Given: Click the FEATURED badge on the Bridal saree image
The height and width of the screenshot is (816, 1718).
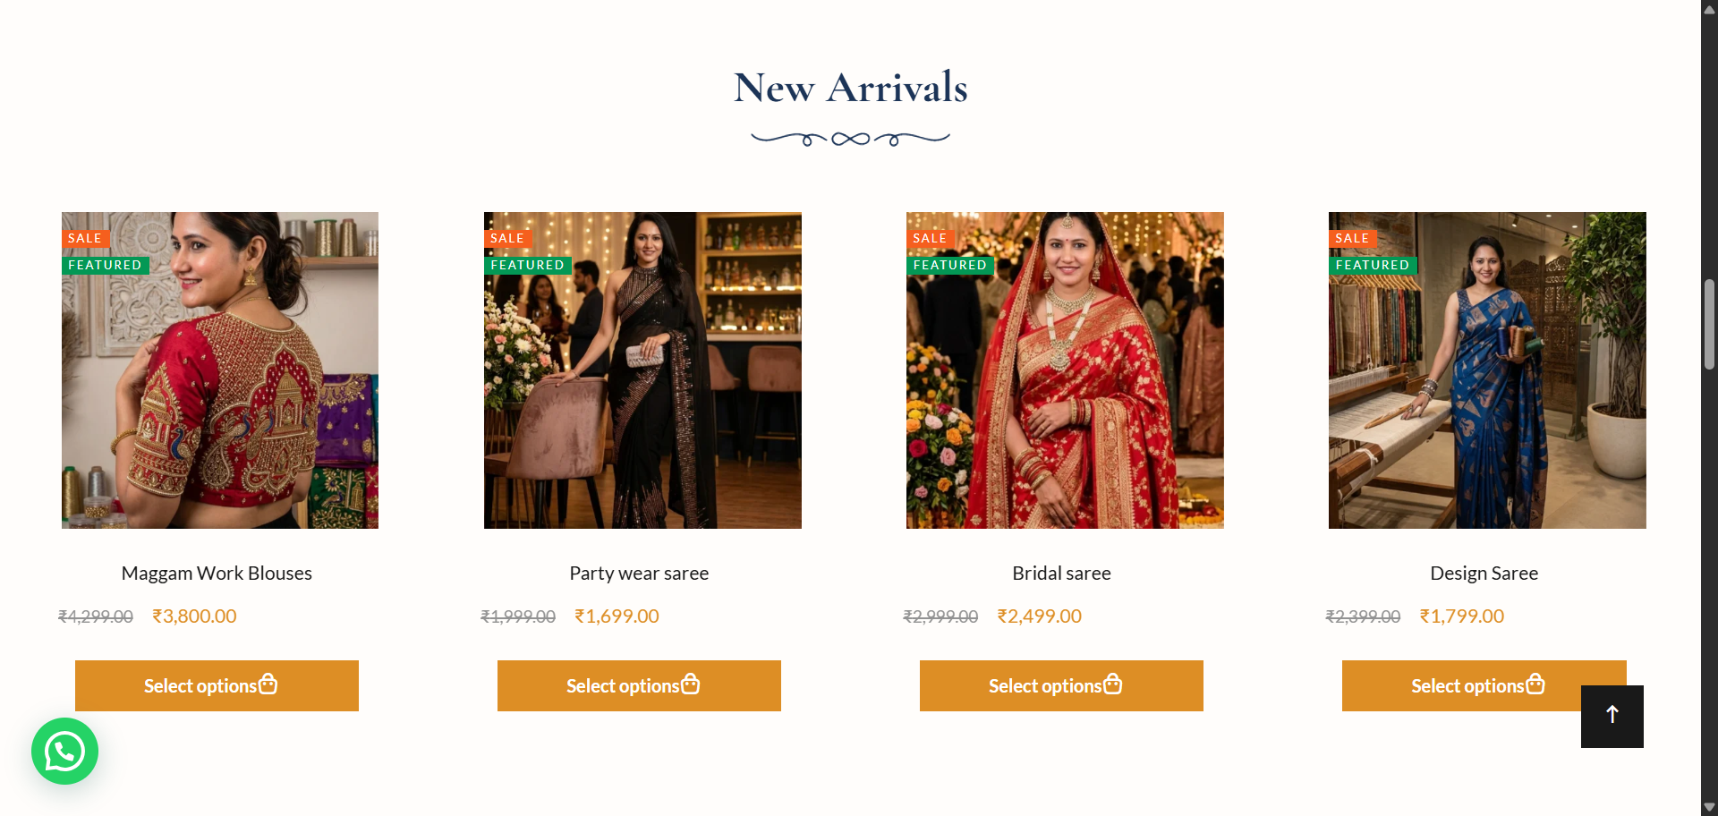Looking at the screenshot, I should point(950,265).
